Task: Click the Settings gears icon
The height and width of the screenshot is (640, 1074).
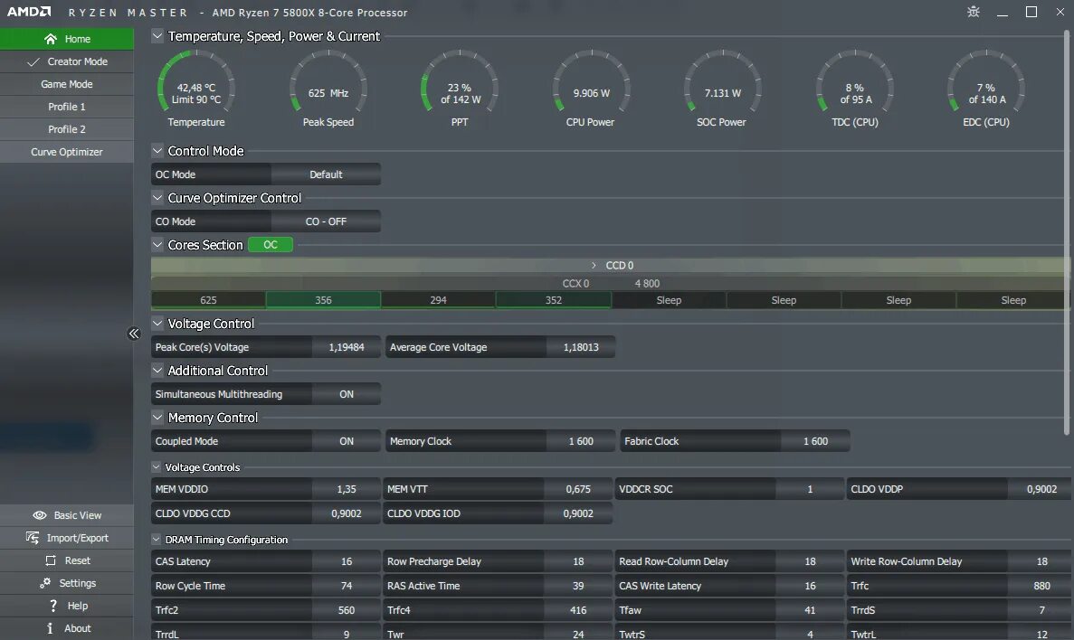Action: [x=45, y=583]
